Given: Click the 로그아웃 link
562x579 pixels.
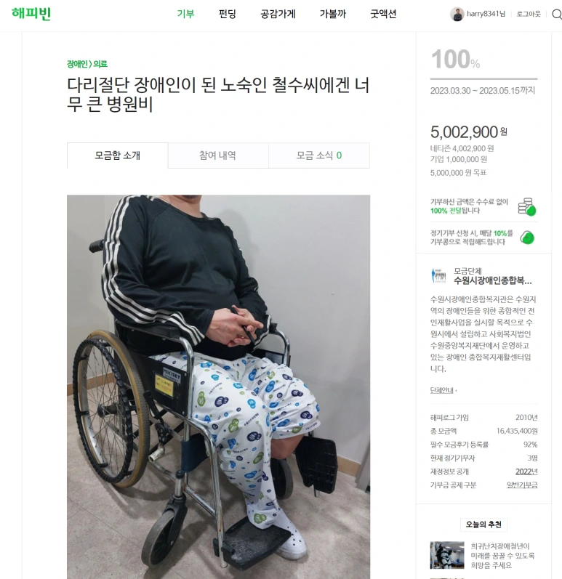Looking at the screenshot, I should tap(529, 14).
